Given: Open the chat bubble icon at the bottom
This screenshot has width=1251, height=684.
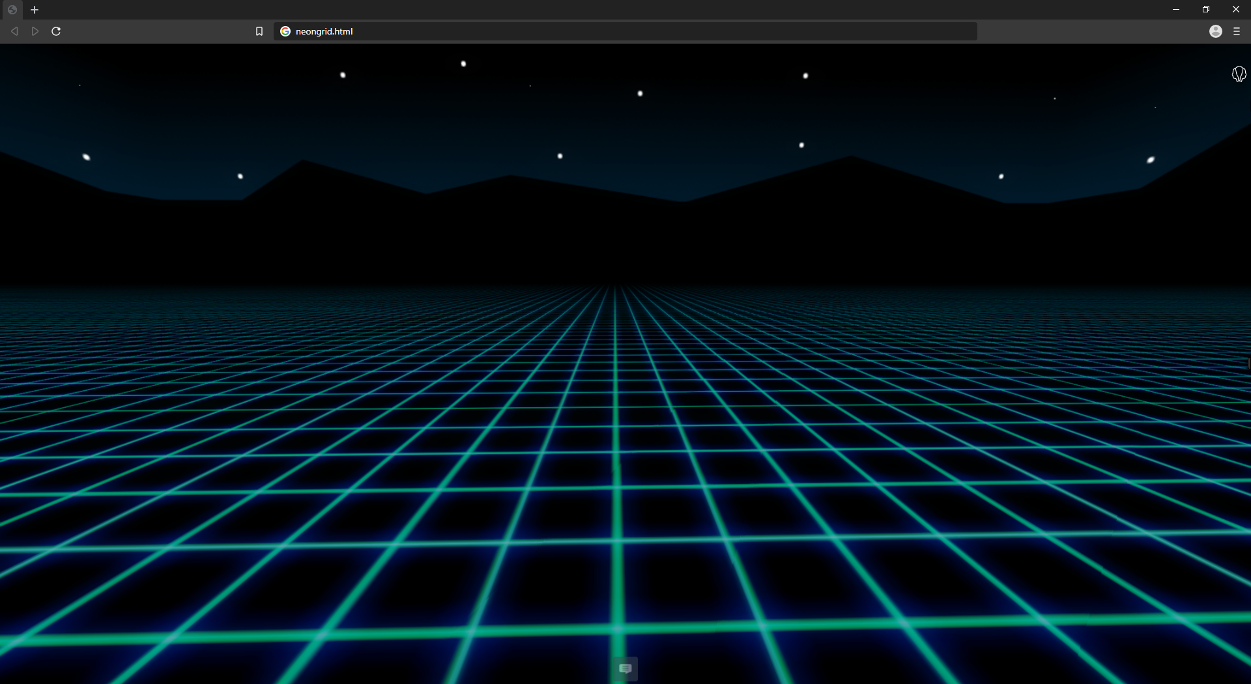Looking at the screenshot, I should [x=625, y=669].
